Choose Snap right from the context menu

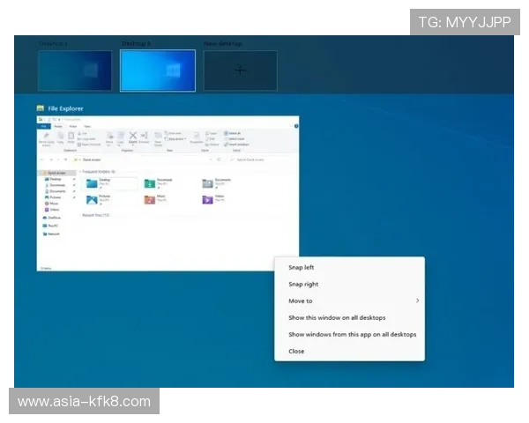tap(303, 285)
